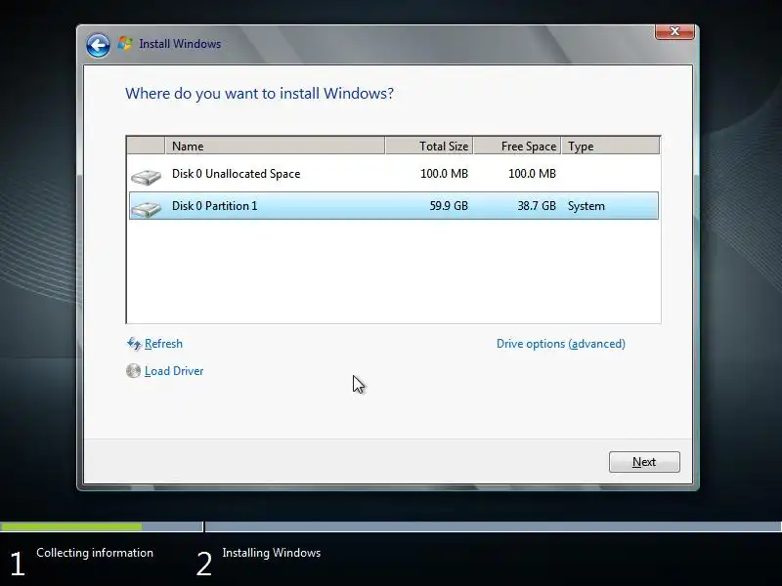Close the Install Windows dialog
This screenshot has height=586, width=782.
coord(674,31)
